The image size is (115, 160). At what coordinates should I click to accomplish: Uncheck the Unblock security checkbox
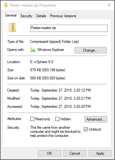click(x=86, y=129)
